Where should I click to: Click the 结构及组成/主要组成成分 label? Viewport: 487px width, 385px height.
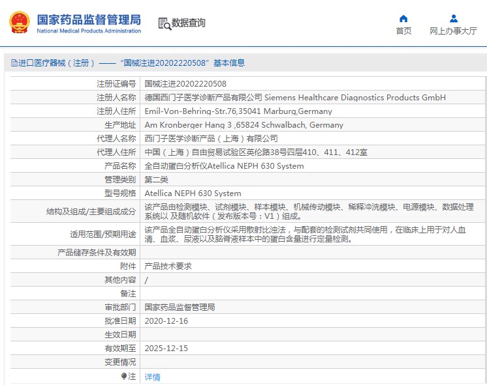pyautogui.click(x=91, y=212)
